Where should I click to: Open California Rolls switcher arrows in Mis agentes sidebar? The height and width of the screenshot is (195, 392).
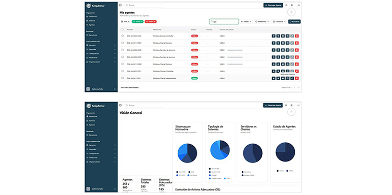click(x=115, y=89)
